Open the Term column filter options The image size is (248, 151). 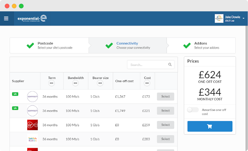pos(51,83)
